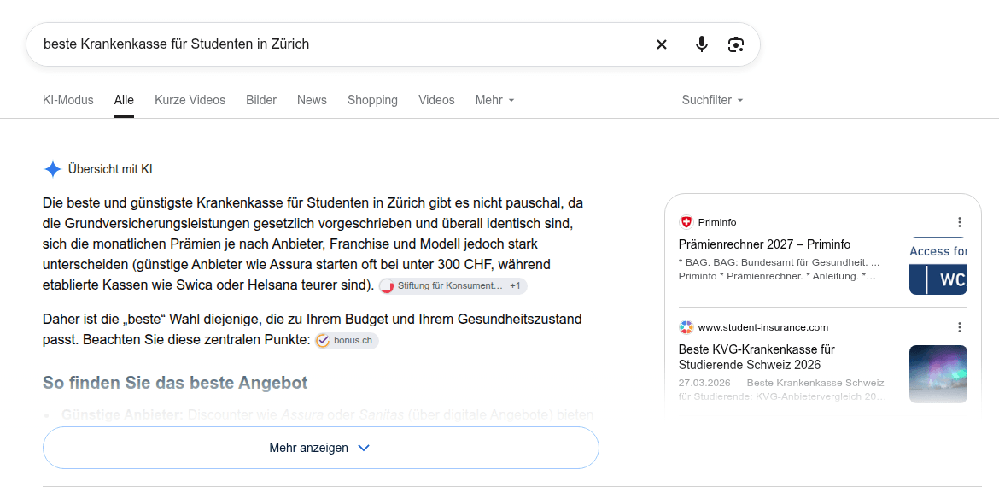Switch to the Bilder tab
999x487 pixels.
click(261, 100)
